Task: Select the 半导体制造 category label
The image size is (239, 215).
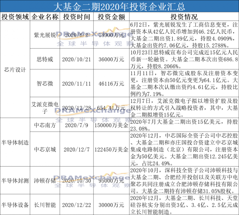Action: pos(15,143)
